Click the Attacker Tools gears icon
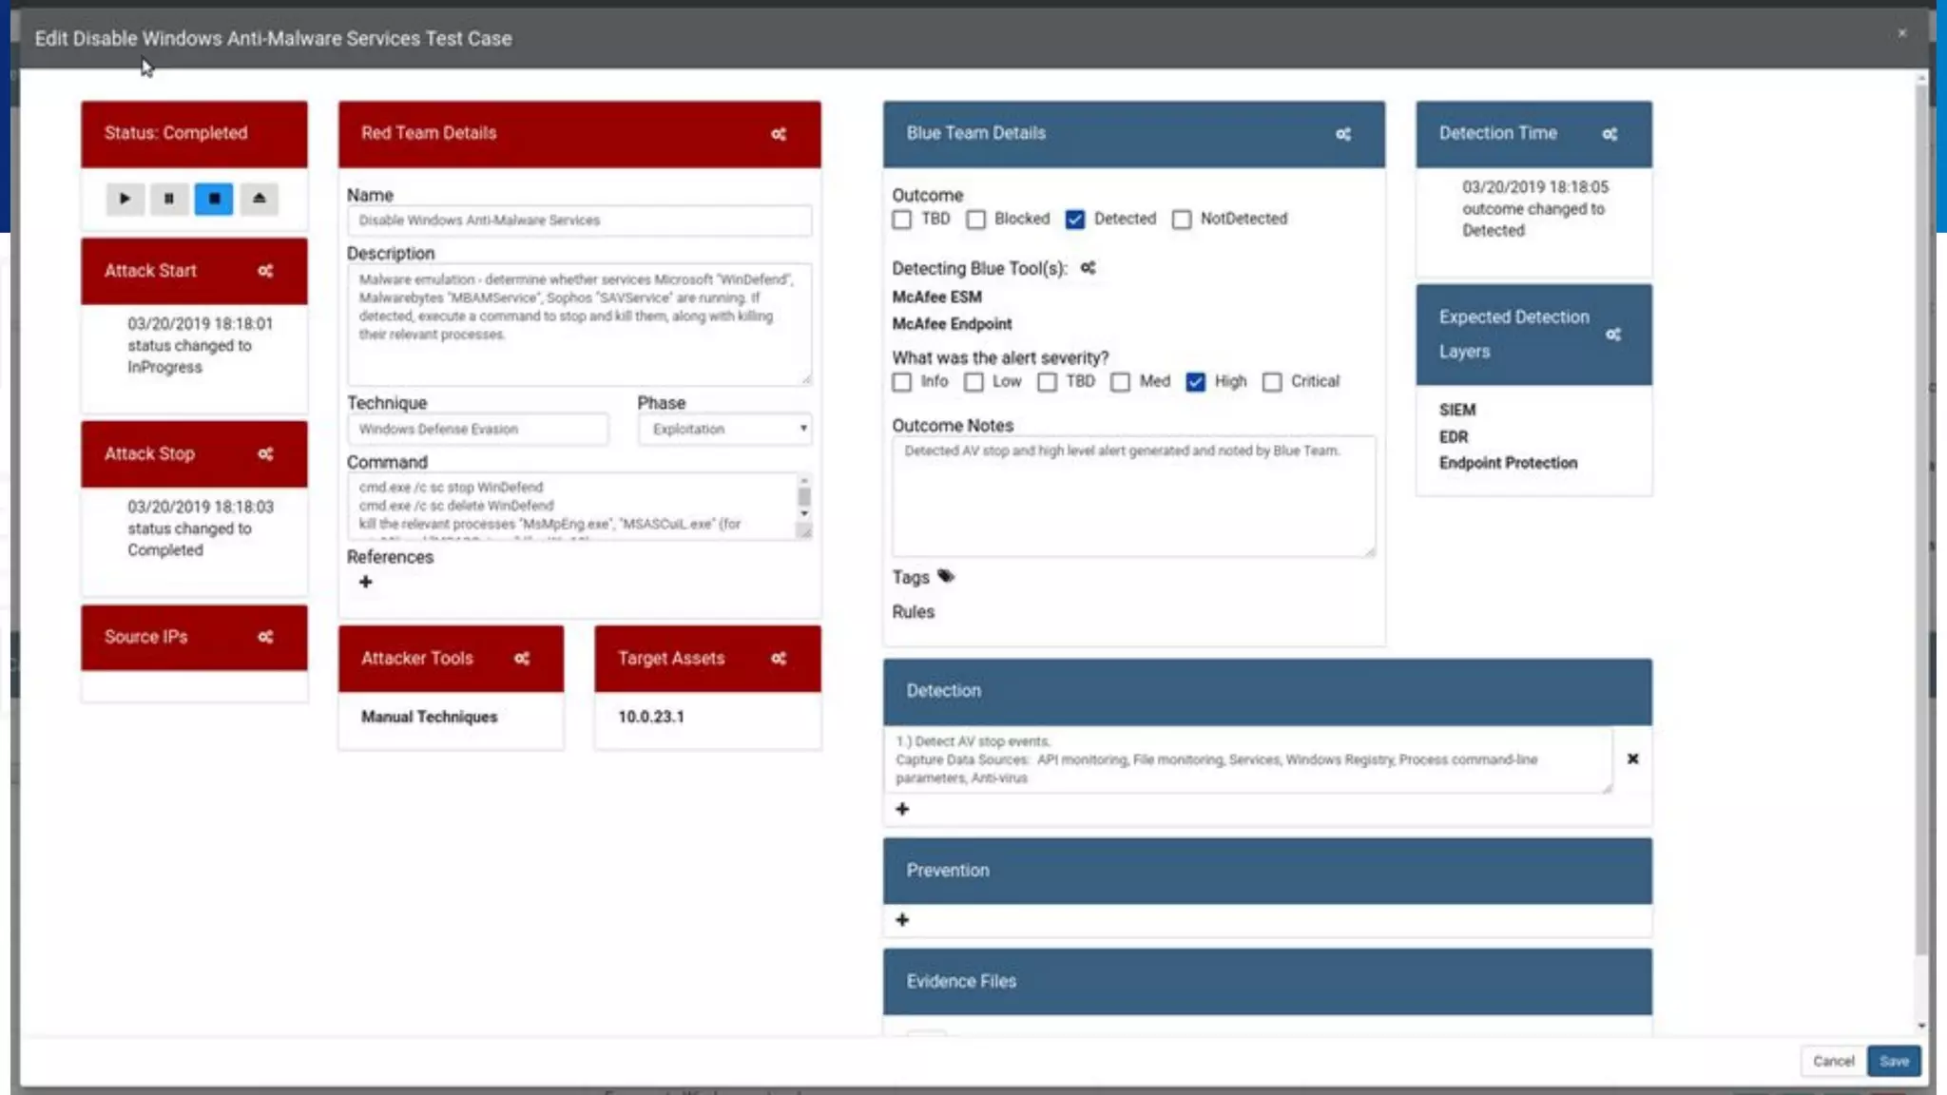 coord(522,659)
